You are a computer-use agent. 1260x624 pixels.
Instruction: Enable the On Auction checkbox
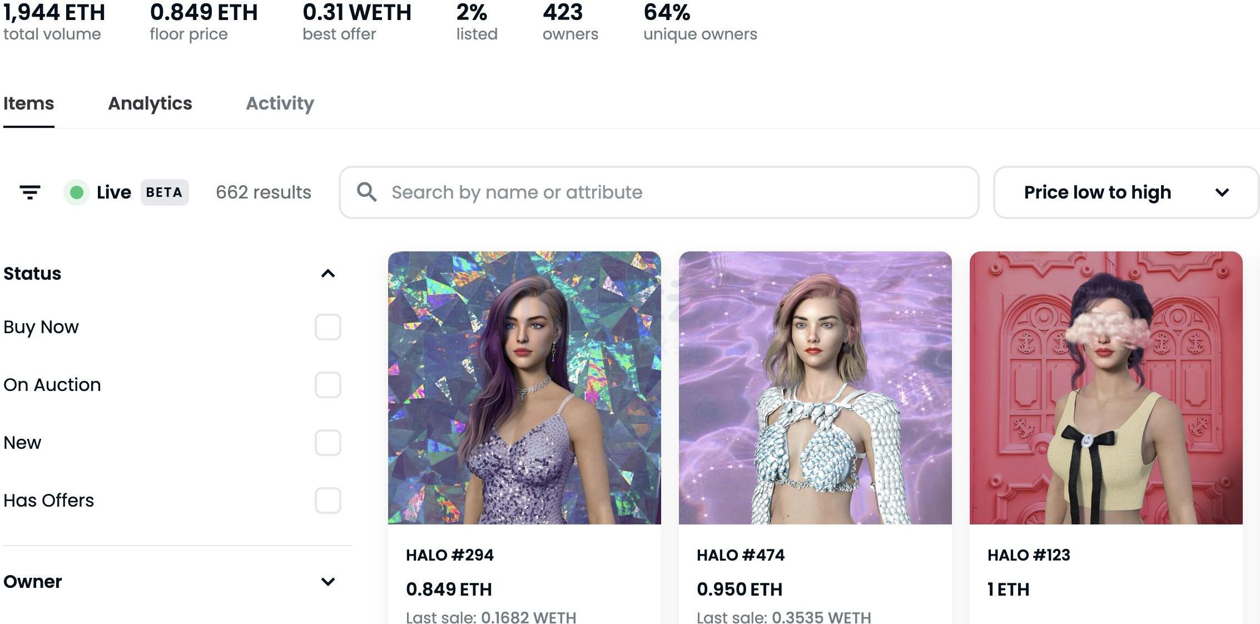pos(328,385)
